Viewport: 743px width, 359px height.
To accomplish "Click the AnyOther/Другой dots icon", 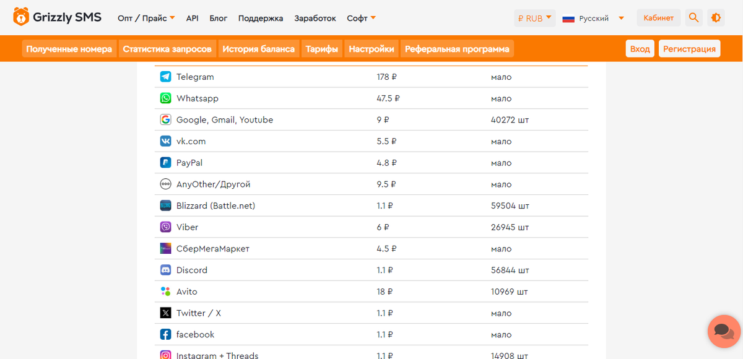I will point(165,184).
